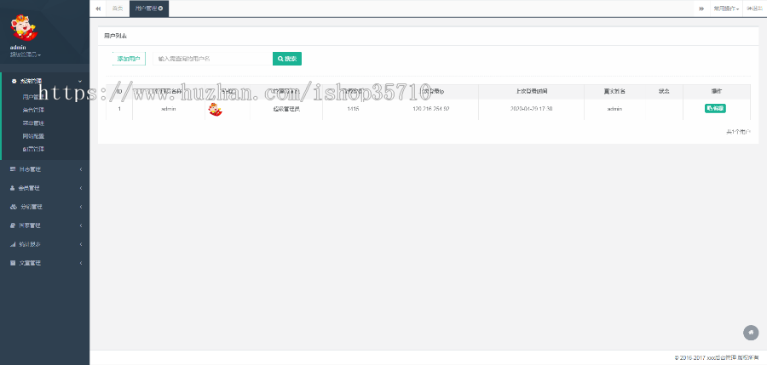
Task: Click the 2020-04-29 17:30 login time cell
Action: click(531, 109)
